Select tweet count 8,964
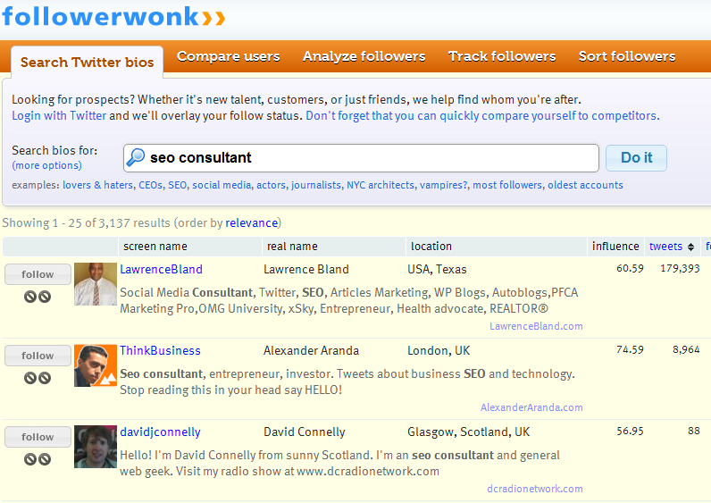Screen dimensions: 711x503 click(686, 349)
